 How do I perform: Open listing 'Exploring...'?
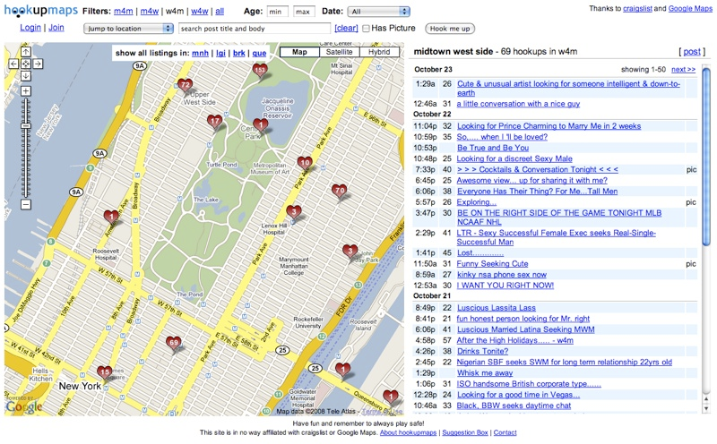(x=477, y=202)
